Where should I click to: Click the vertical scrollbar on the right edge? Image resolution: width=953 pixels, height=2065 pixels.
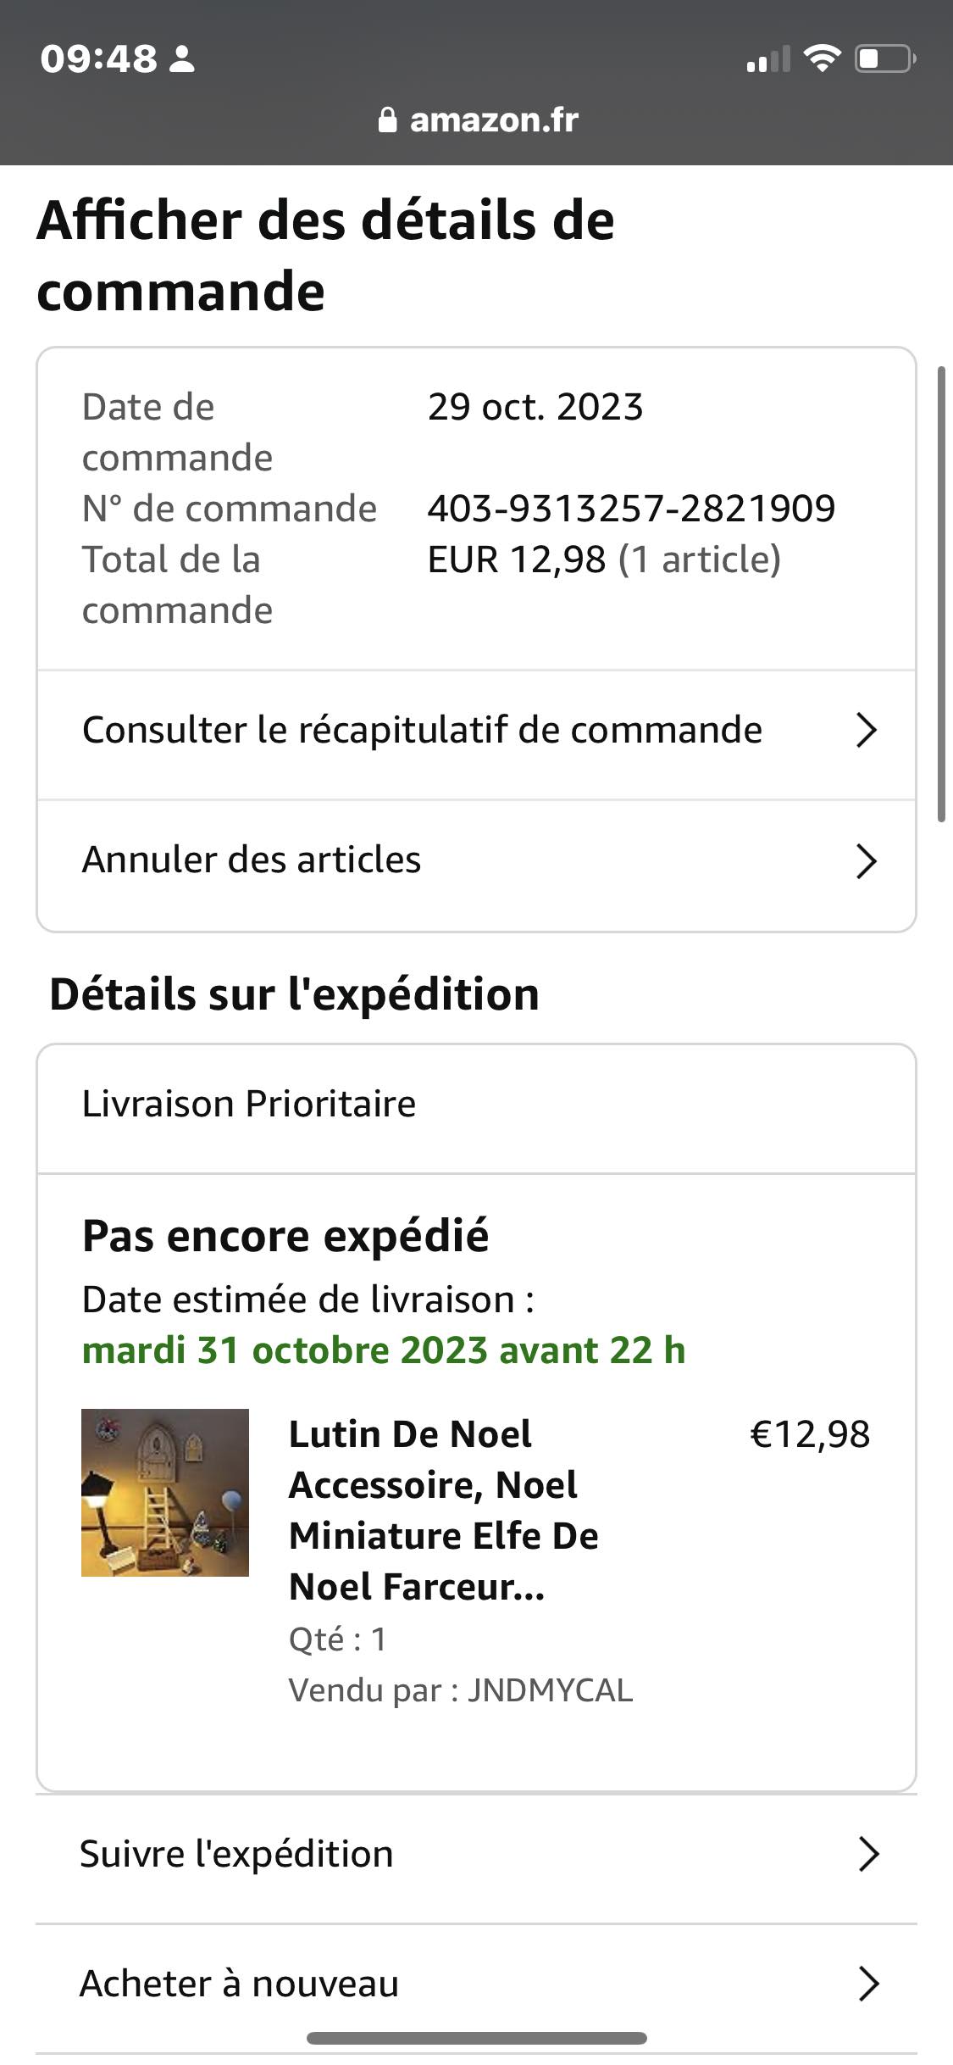coord(941,593)
